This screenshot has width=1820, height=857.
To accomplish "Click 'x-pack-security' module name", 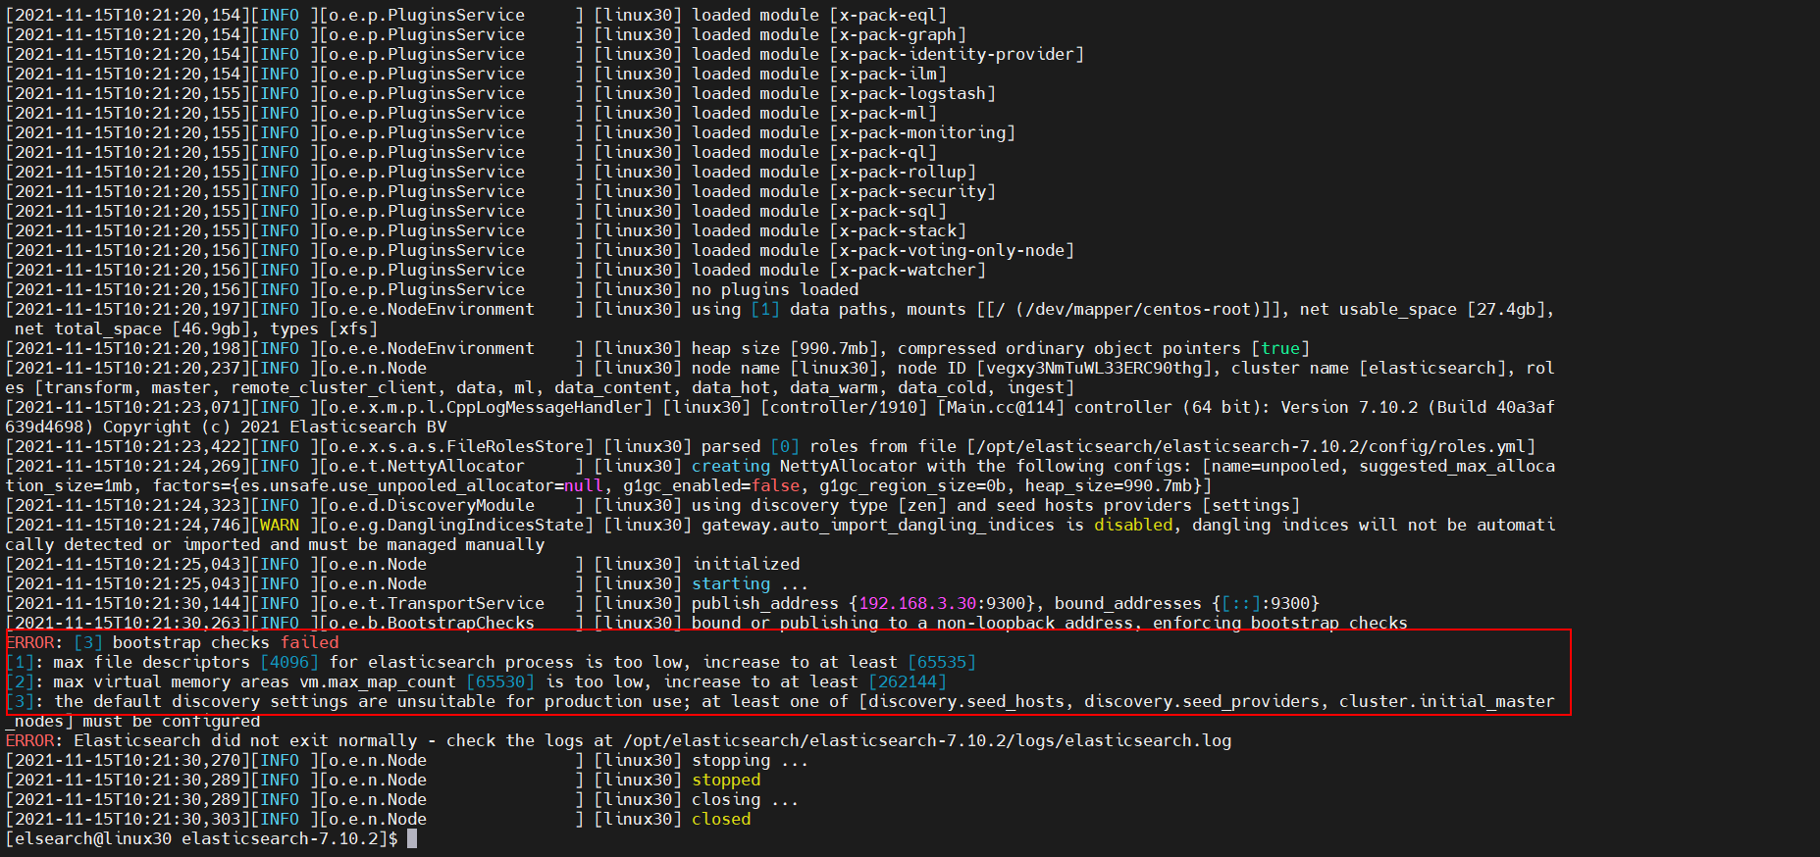I will [x=912, y=191].
